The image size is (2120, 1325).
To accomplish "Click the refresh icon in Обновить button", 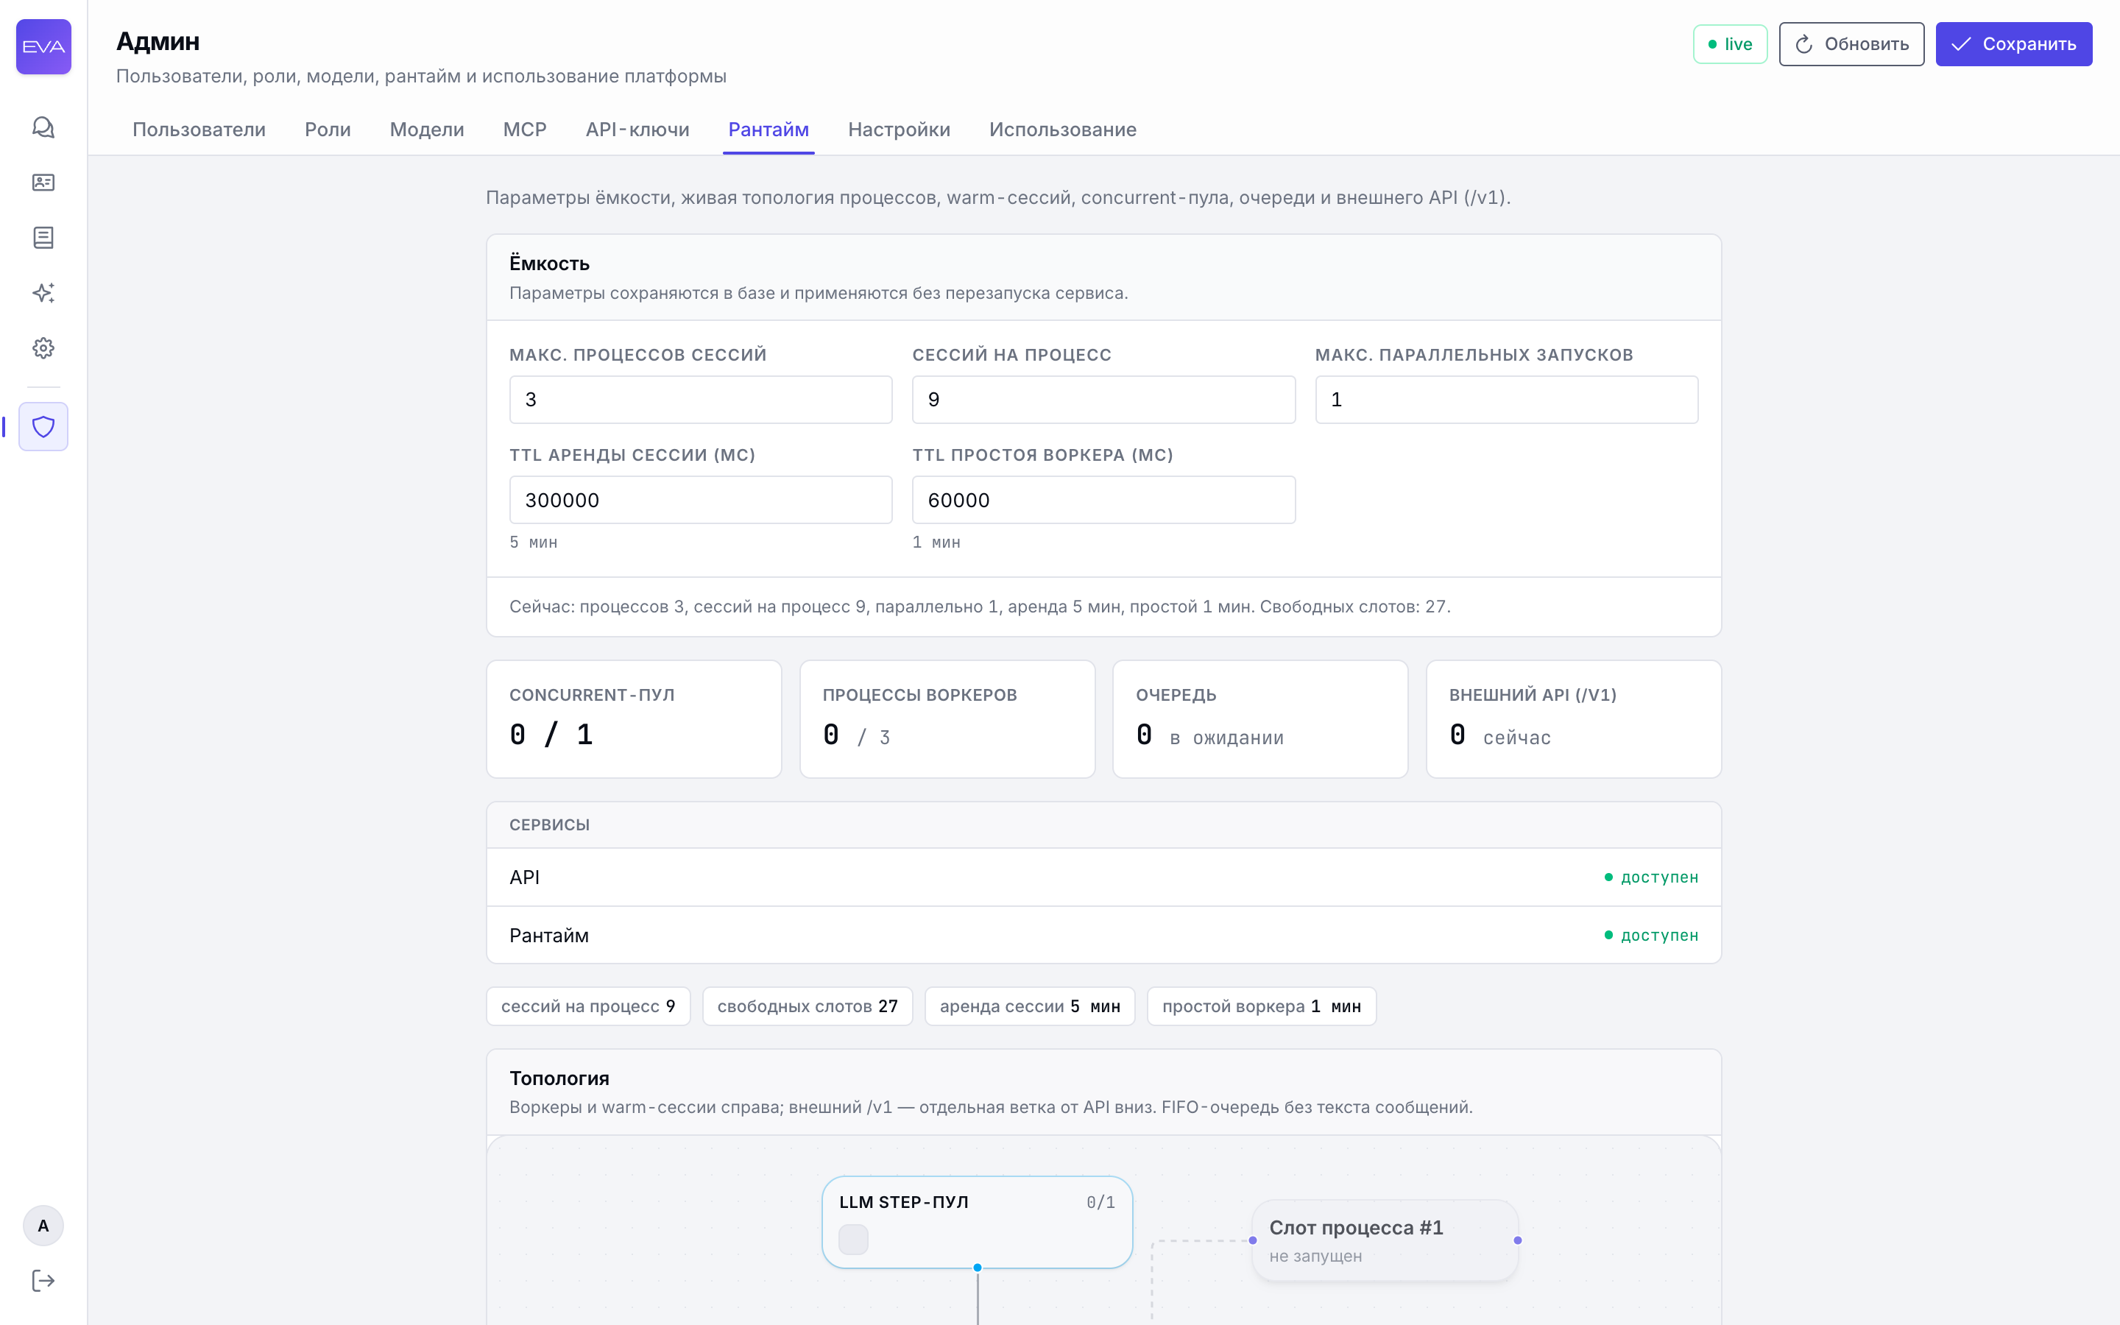I will pos(1803,44).
